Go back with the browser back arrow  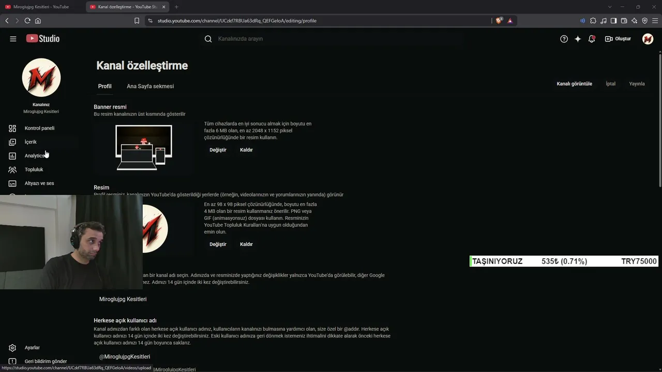(7, 21)
